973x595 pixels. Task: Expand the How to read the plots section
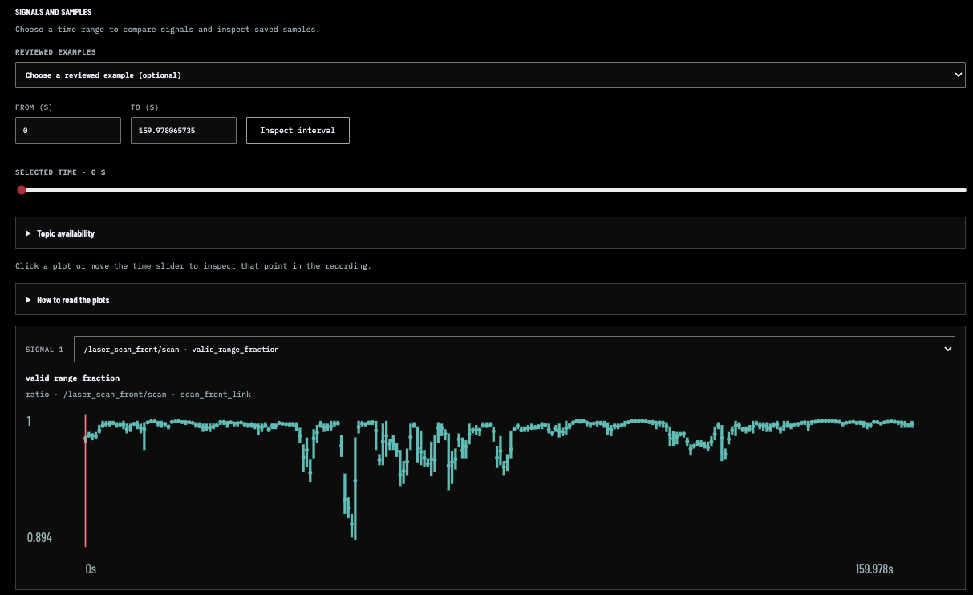coord(490,299)
